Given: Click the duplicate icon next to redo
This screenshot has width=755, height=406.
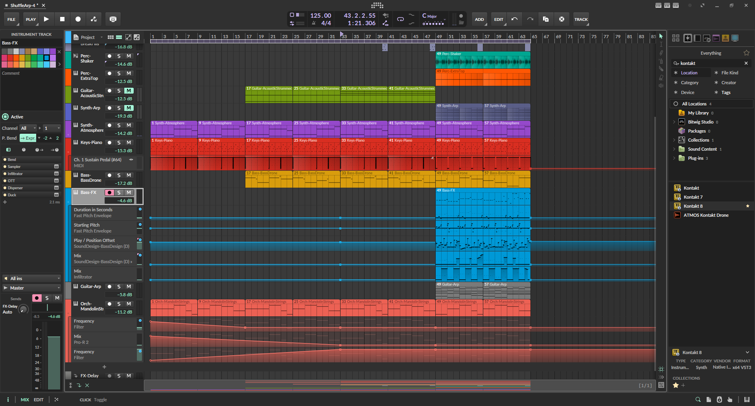Looking at the screenshot, I should (546, 19).
